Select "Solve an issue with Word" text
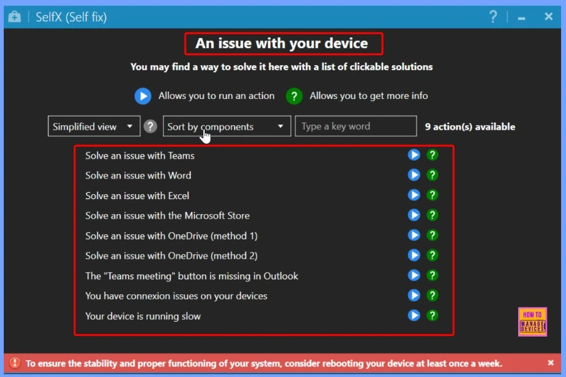This screenshot has height=377, width=566. click(138, 175)
